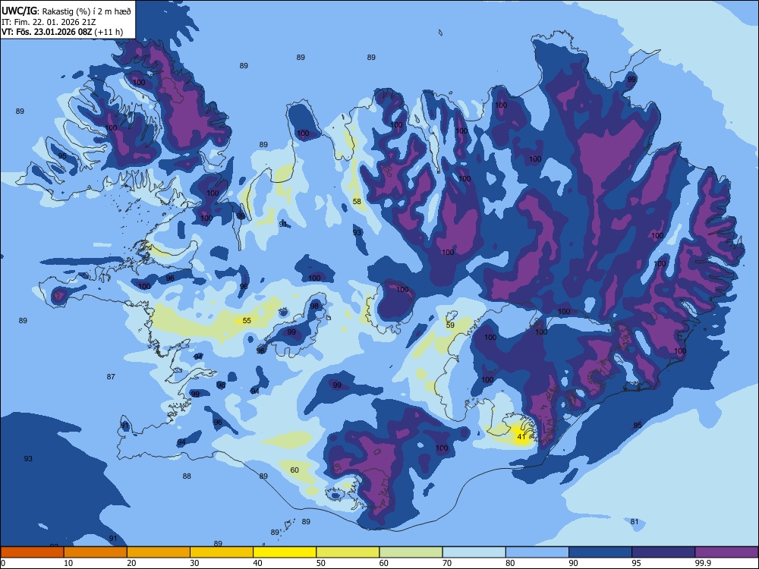
Task: Select the medium blue 80–90 legend band
Action: [x=537, y=552]
